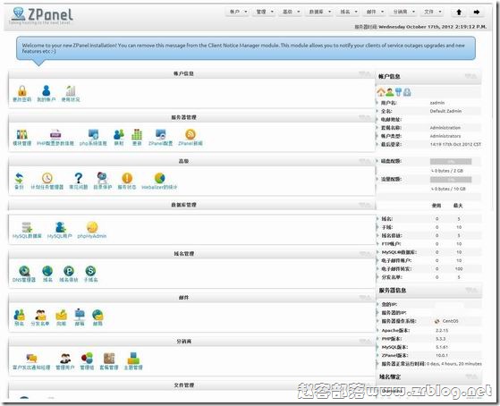Open the manage clients businessman icon
Image resolution: width=500 pixels, height=406 pixels.
65,359
